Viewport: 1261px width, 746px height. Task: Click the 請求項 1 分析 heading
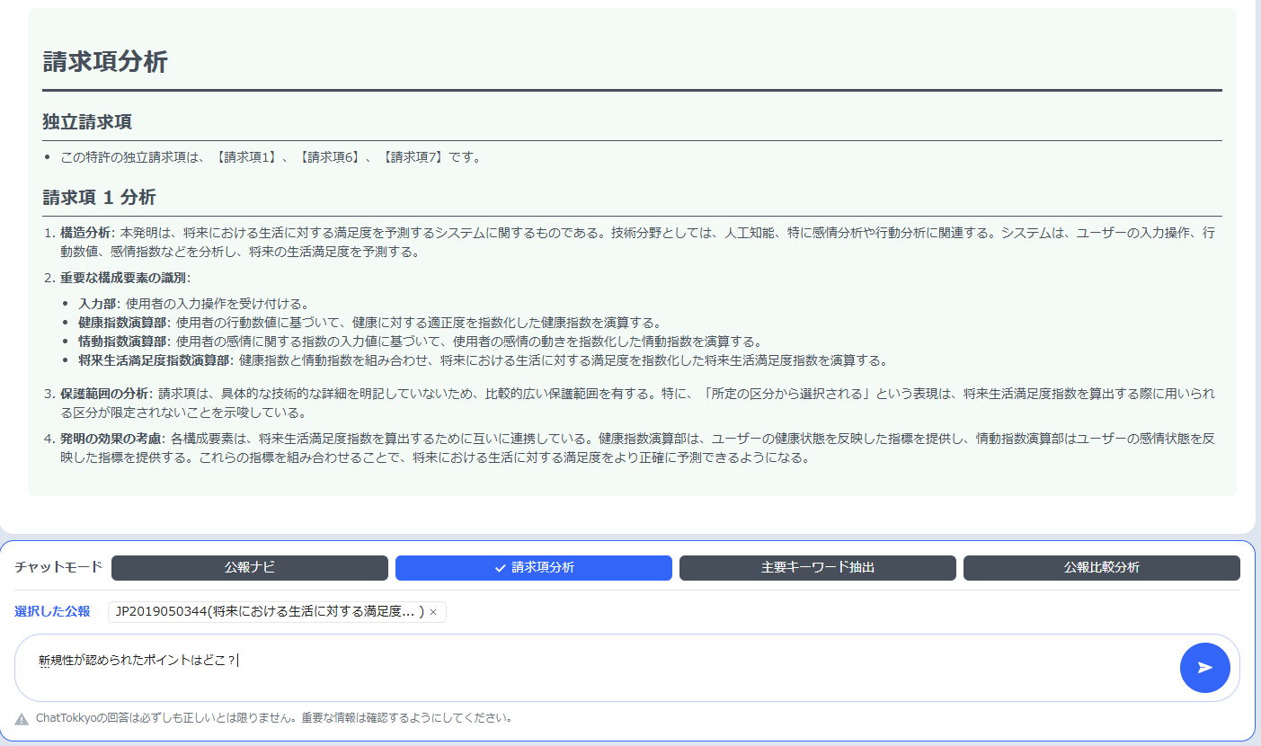tap(96, 195)
